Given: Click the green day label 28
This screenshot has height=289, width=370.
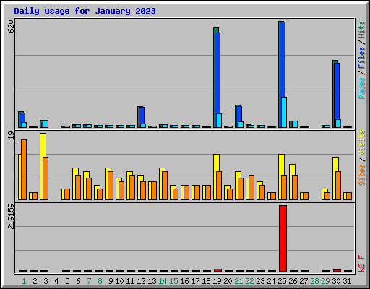Looking at the screenshot, I should coord(314,281).
